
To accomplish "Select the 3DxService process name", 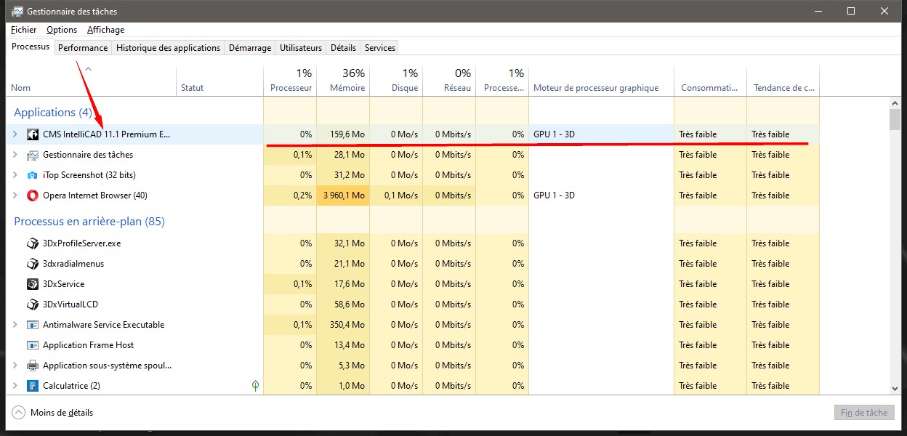I will [x=64, y=284].
